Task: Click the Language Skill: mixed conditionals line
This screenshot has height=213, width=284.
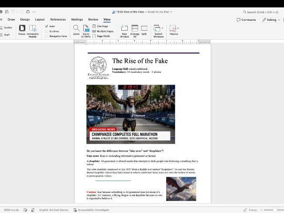Action: tap(130, 69)
